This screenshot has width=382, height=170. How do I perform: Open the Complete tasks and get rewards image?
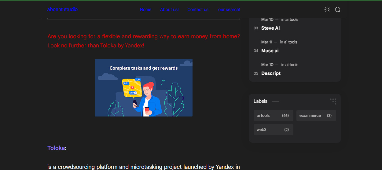point(144,87)
